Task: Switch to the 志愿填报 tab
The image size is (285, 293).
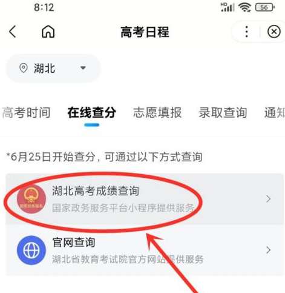Action: [157, 112]
